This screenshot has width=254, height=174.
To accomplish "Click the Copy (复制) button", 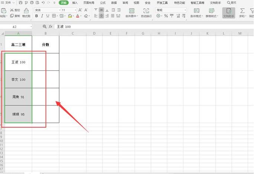I will 15,16.
